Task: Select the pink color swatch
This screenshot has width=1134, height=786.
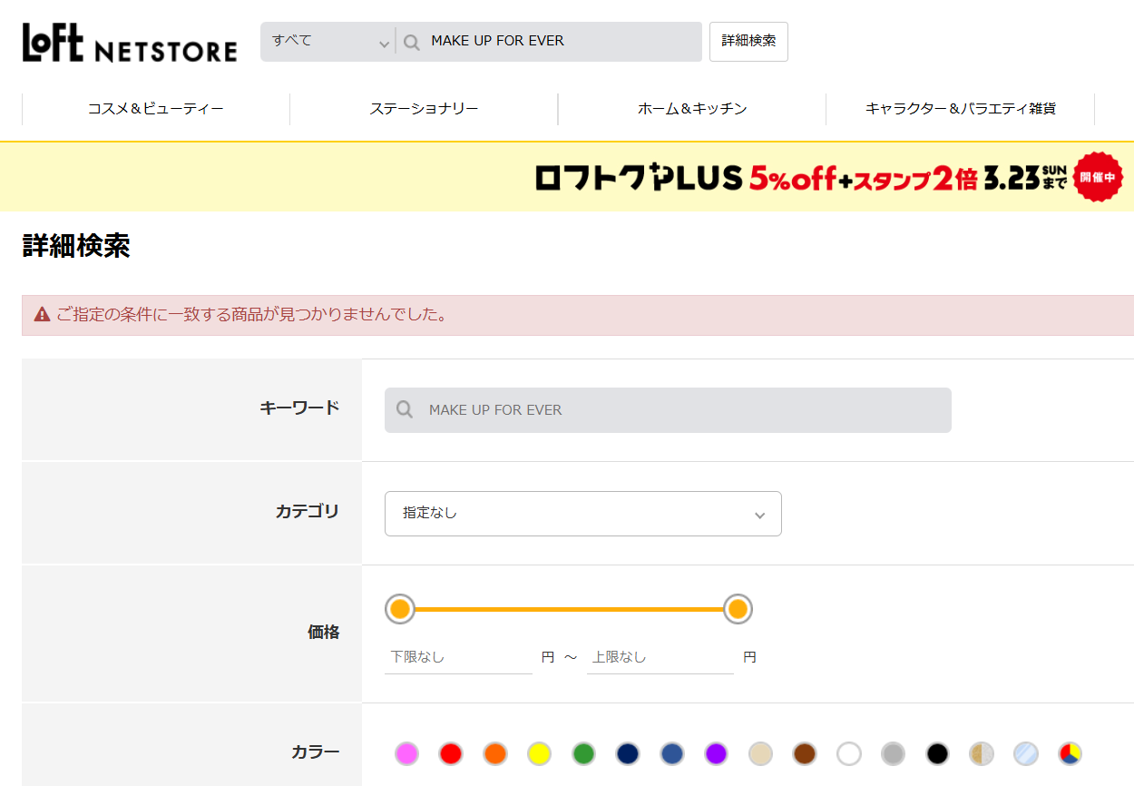Action: pos(406,753)
